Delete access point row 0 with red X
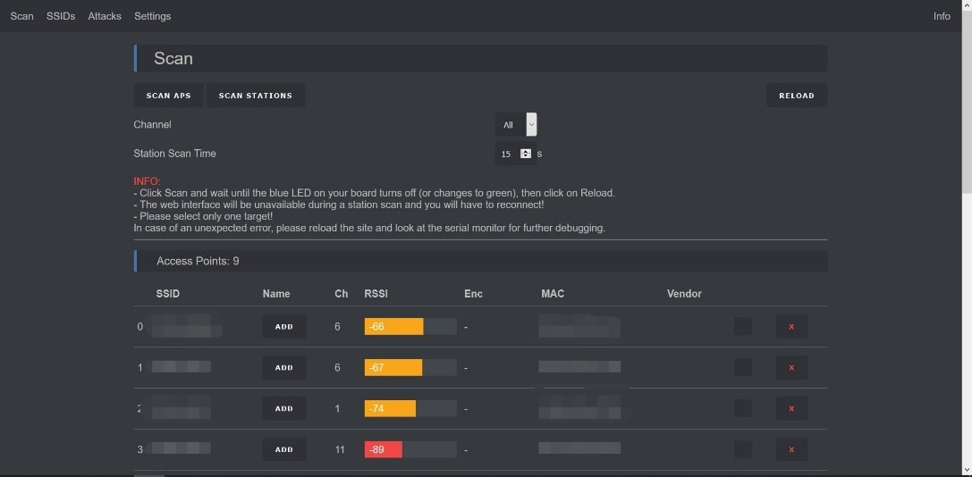The width and height of the screenshot is (972, 477). pos(791,327)
